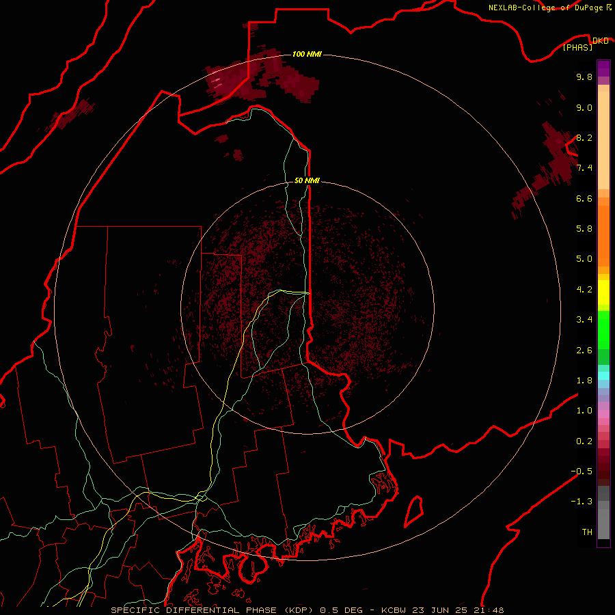Click the 5.0 color scale value
This screenshot has height=615, width=615.
pos(584,259)
